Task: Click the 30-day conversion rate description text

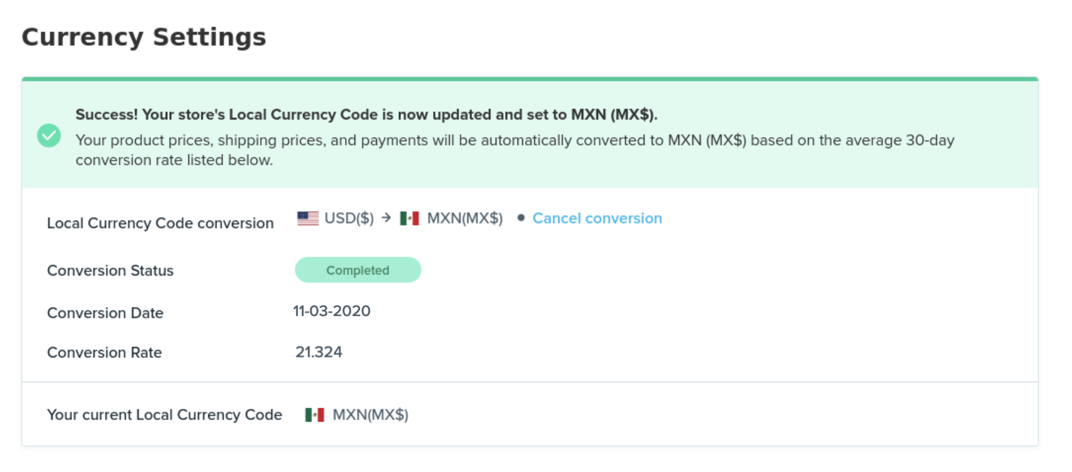Action: tap(514, 150)
